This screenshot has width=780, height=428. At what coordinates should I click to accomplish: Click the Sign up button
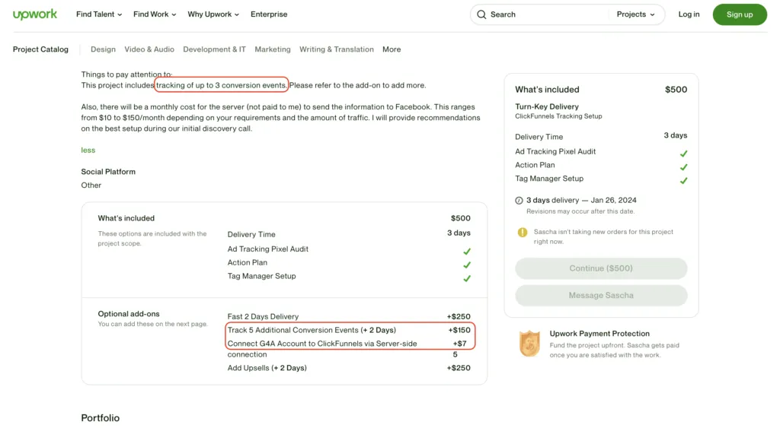click(740, 14)
